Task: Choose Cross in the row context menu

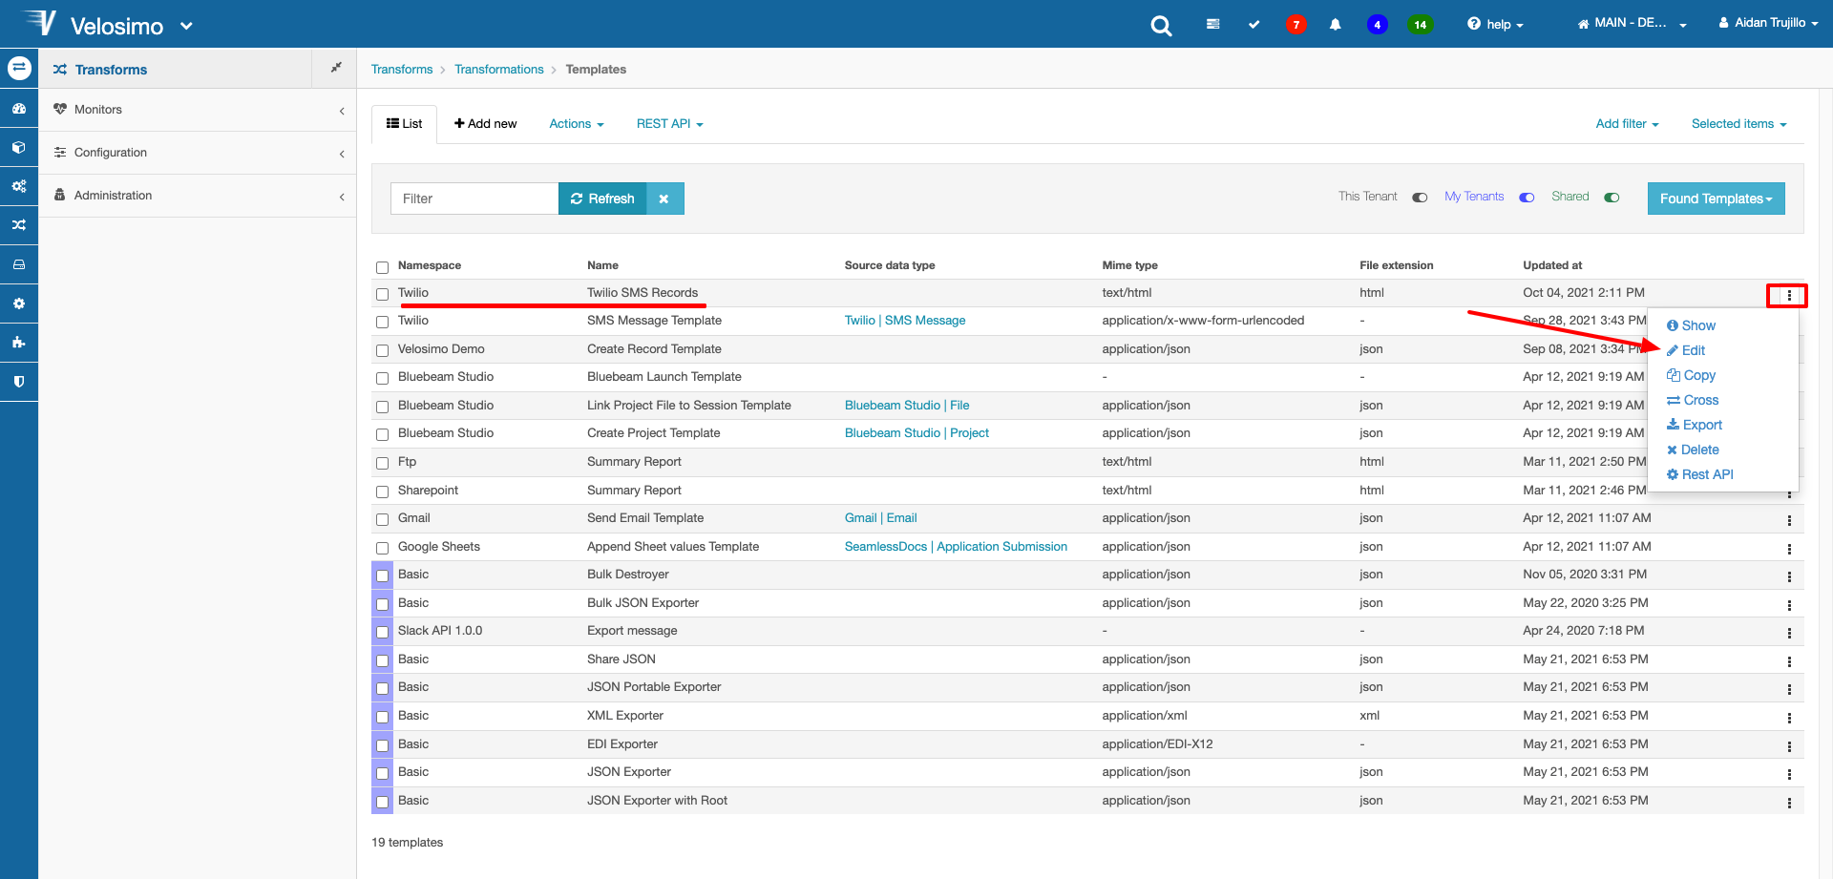Action: tap(1693, 400)
